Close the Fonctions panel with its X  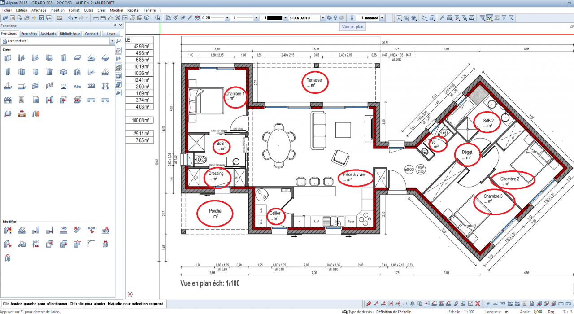[120, 26]
